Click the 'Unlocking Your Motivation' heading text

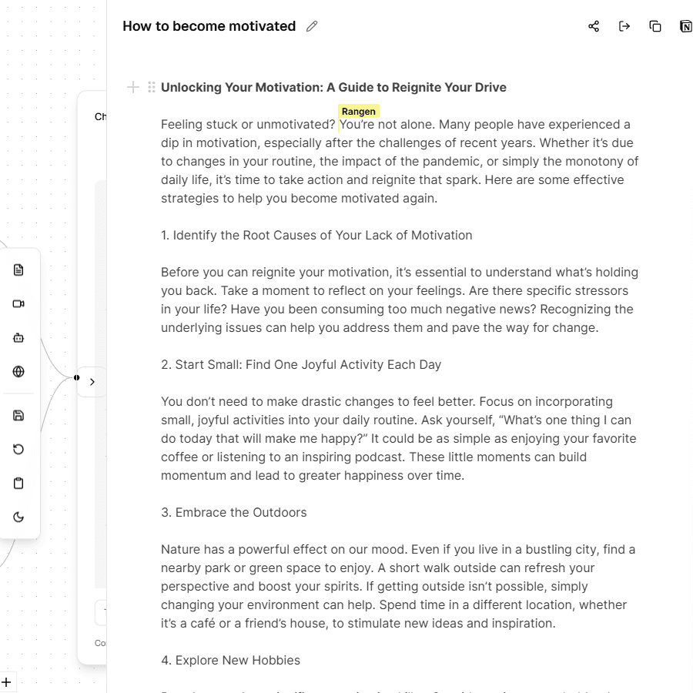(x=333, y=87)
